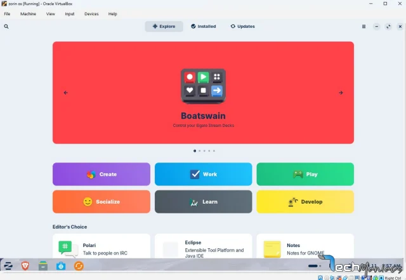This screenshot has width=406, height=280.
Task: Go to previous featured app banner
Action: [x=66, y=93]
